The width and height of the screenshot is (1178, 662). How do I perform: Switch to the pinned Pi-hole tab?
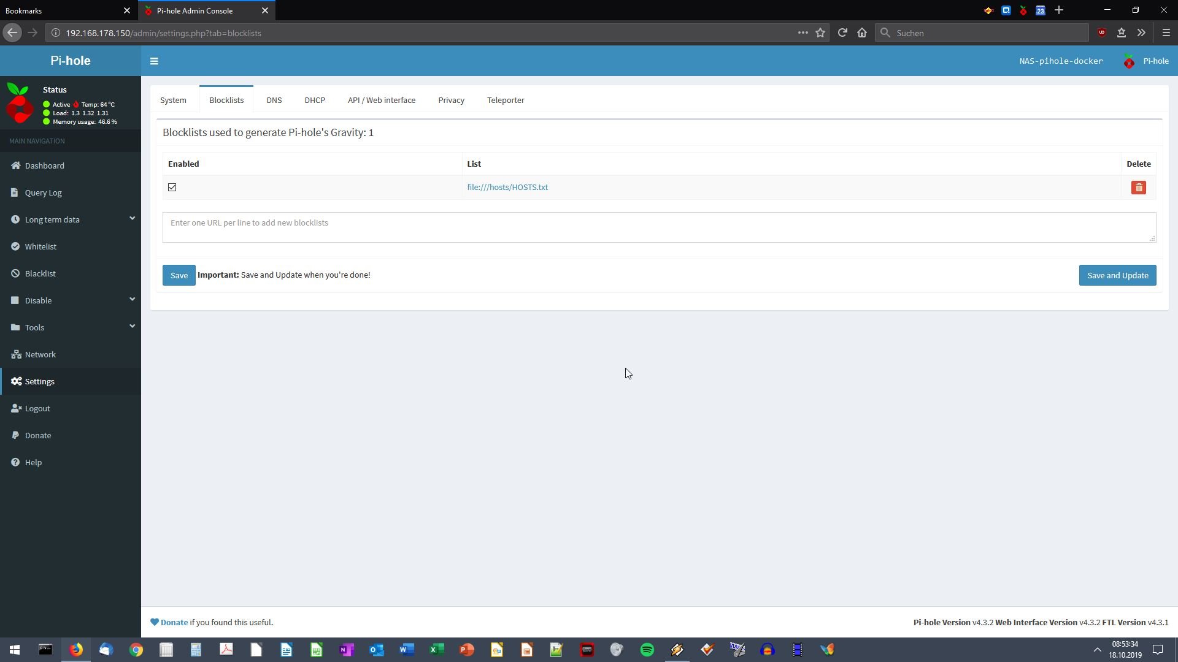click(x=1023, y=10)
